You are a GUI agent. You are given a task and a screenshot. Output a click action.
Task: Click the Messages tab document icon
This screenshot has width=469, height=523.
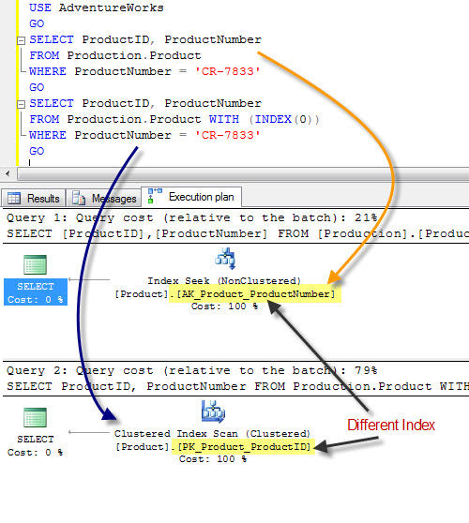79,198
